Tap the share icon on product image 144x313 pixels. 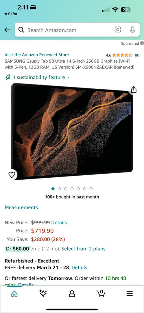pyautogui.click(x=134, y=90)
